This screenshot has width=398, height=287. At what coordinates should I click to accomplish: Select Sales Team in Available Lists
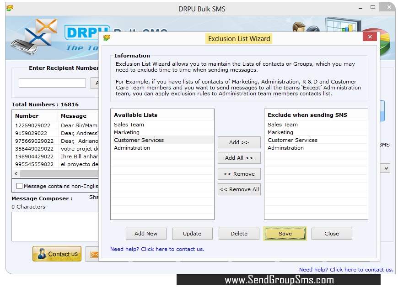[x=162, y=125]
